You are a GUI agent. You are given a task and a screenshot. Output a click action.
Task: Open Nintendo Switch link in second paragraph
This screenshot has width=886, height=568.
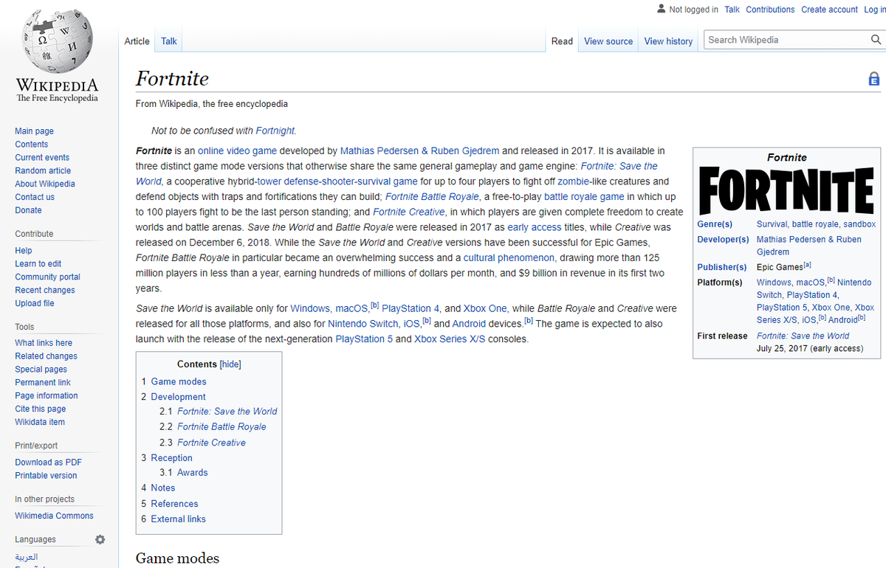(363, 324)
